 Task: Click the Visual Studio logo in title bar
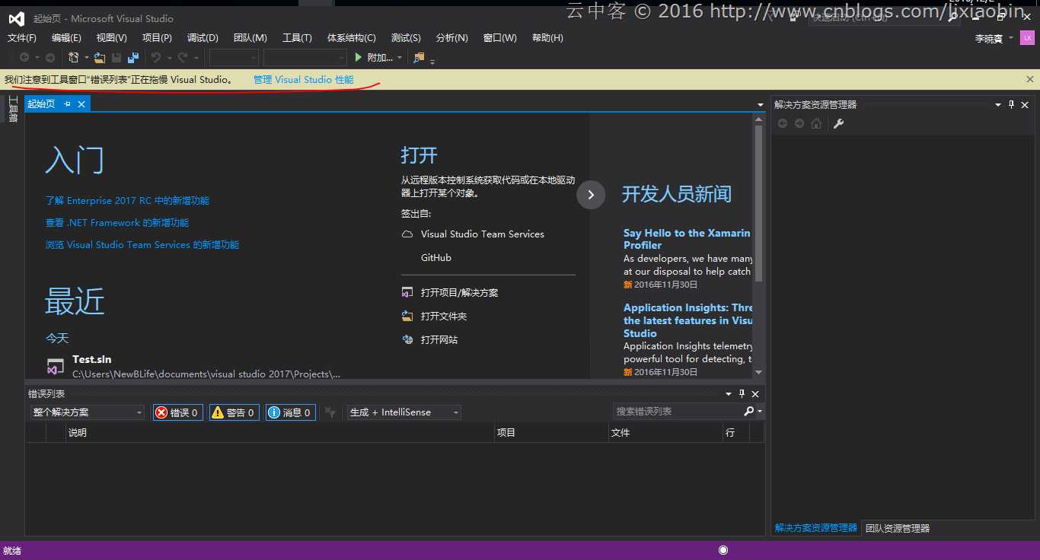[x=17, y=18]
